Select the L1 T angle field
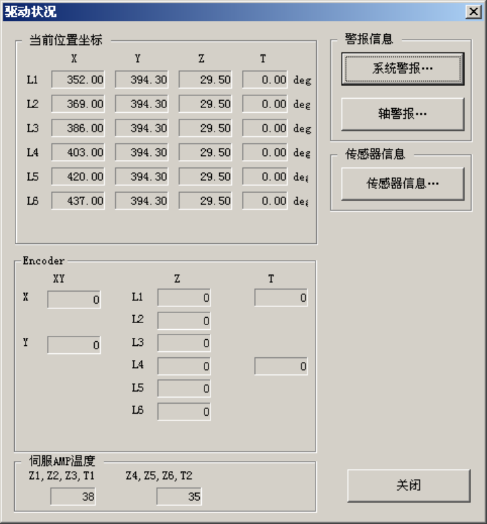Viewport: 487px width, 524px height. [x=265, y=79]
